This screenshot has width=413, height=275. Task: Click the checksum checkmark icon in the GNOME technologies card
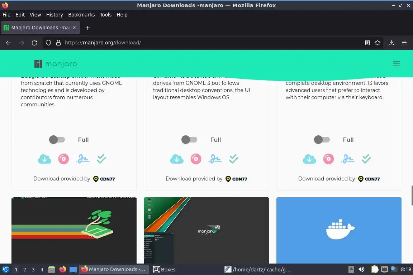[x=101, y=159]
